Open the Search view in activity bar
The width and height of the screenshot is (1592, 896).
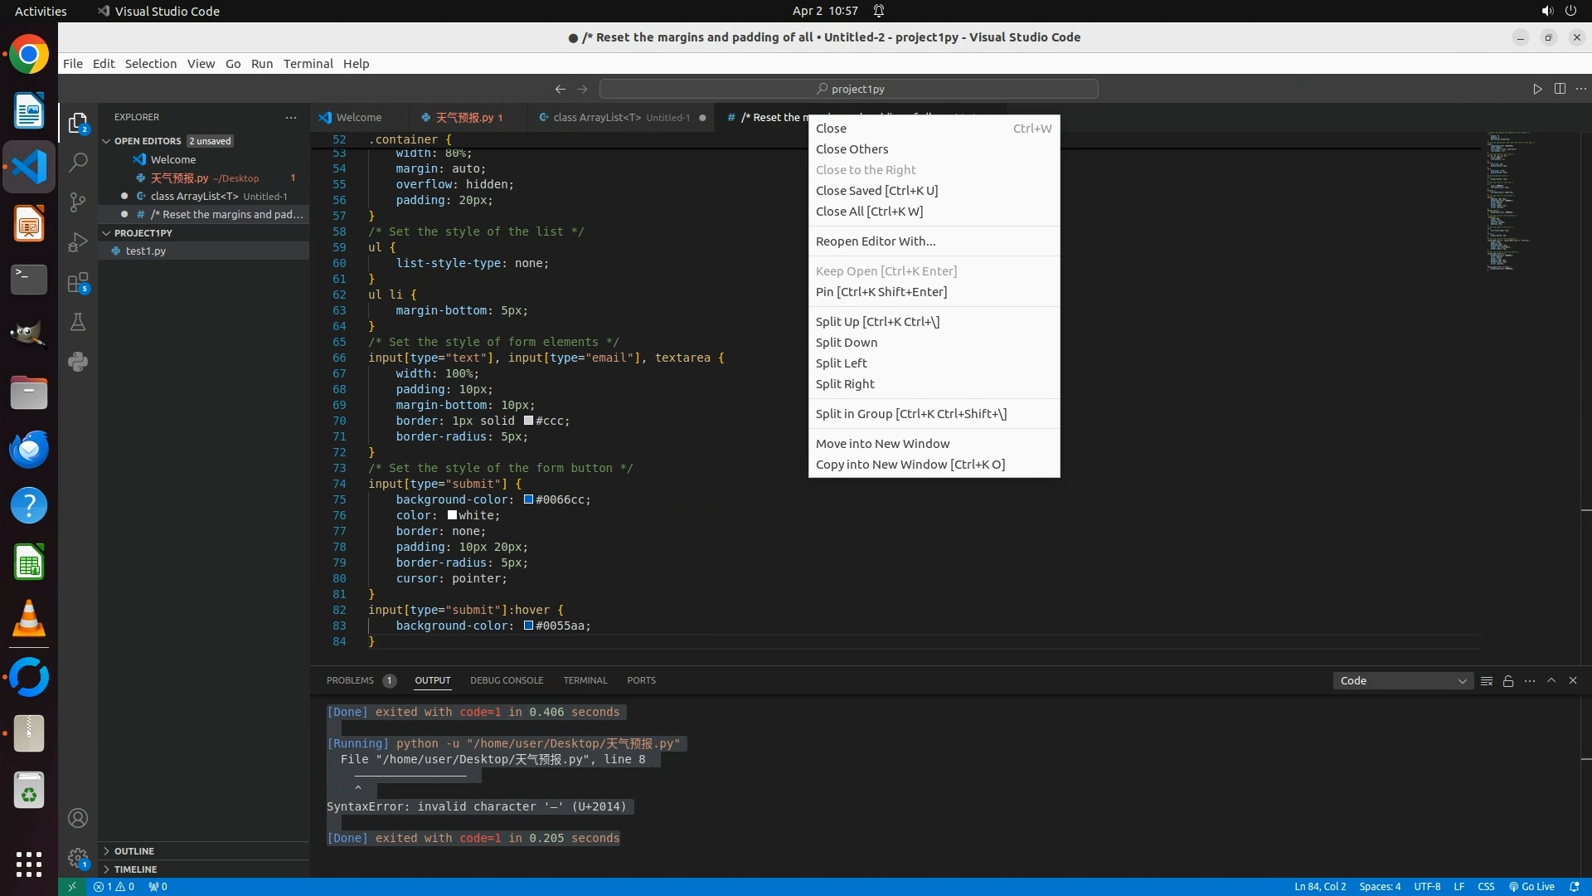[x=78, y=163]
